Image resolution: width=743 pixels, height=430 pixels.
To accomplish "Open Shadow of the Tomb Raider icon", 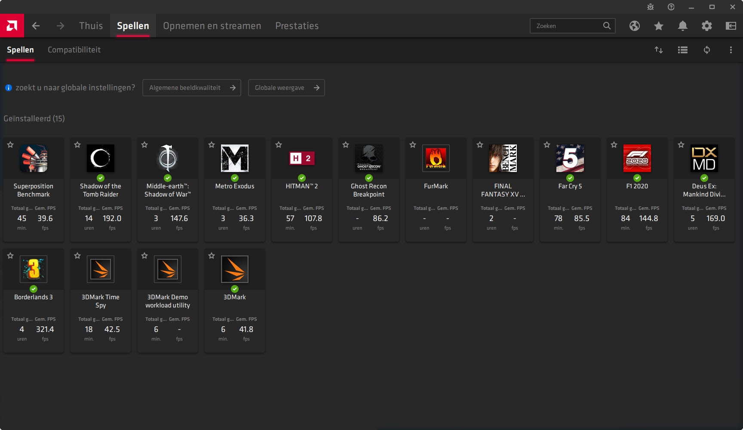I will pyautogui.click(x=101, y=158).
